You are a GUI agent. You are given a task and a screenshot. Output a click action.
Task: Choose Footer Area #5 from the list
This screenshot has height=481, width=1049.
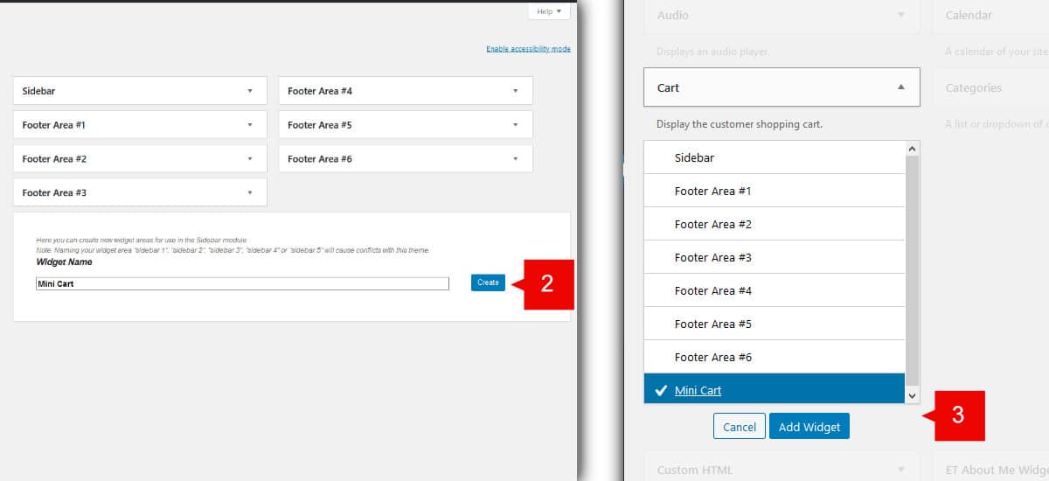pos(712,324)
